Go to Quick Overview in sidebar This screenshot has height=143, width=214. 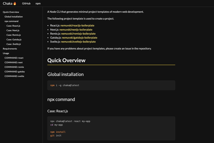click(11, 12)
